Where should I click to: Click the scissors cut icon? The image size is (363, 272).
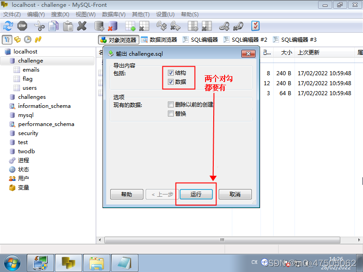[x=39, y=26]
